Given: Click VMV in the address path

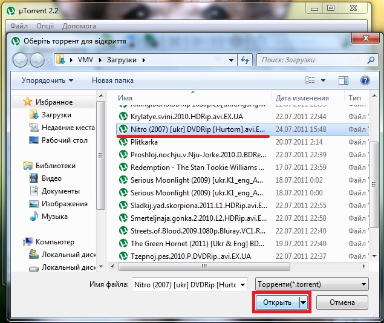Looking at the screenshot, I should click(85, 60).
